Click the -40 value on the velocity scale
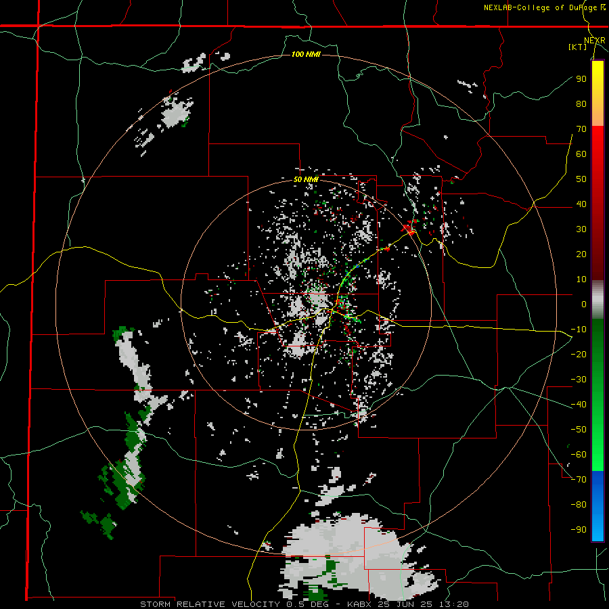The width and height of the screenshot is (609, 609). [579, 405]
